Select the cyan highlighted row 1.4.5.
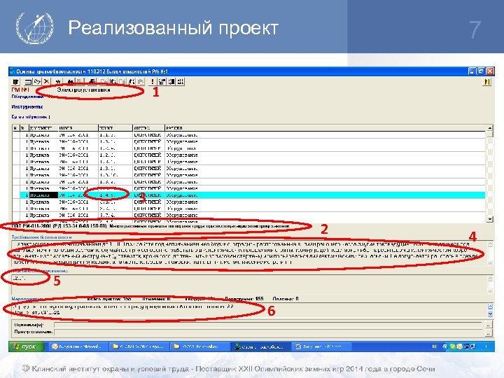This screenshot has width=504, height=378. pos(252,195)
